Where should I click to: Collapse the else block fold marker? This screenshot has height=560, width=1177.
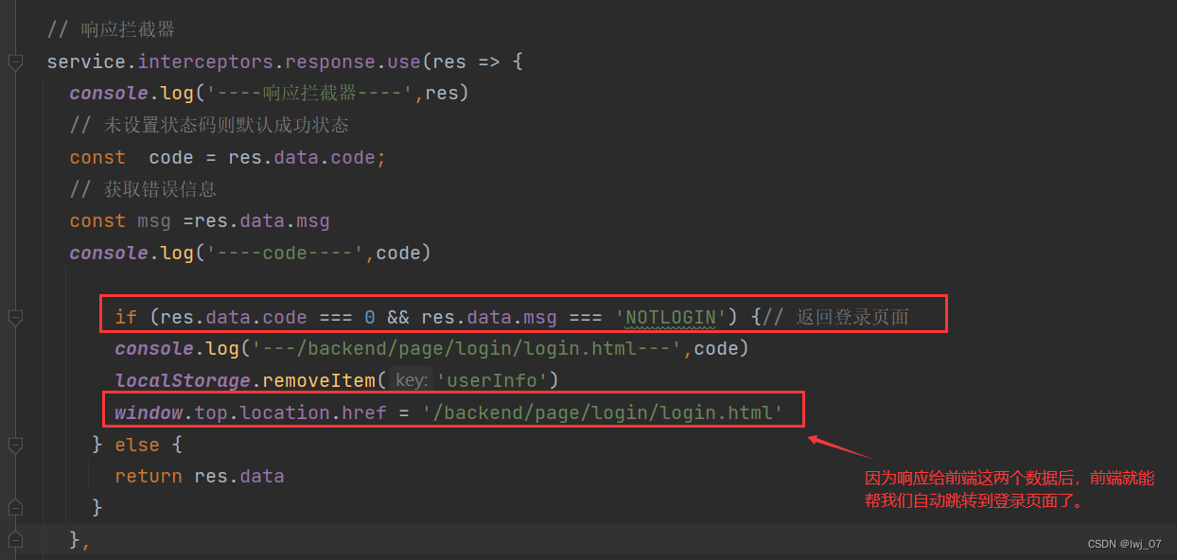click(14, 444)
